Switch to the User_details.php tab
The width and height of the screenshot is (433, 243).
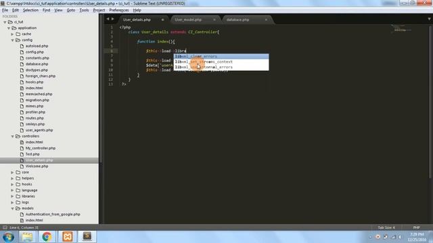[x=137, y=20]
